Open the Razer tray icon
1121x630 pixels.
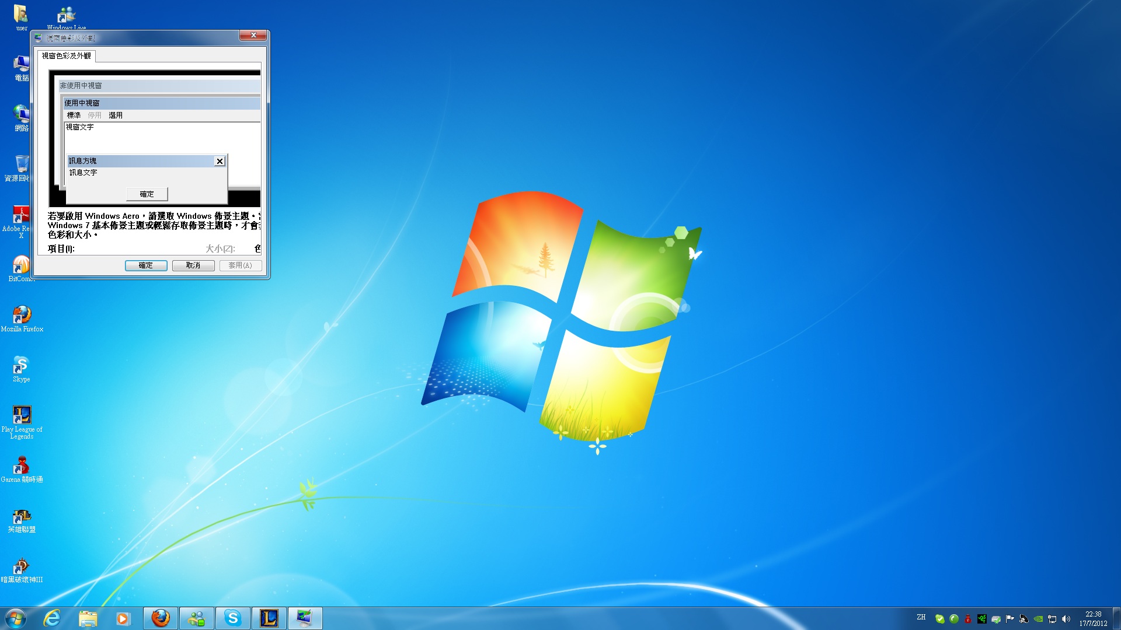tap(982, 619)
